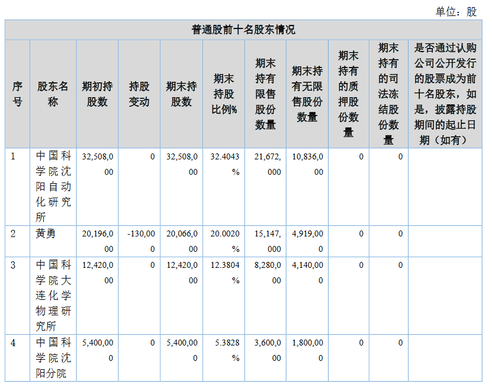
Task: Click the 期初持股数 column header
Action: click(97, 94)
